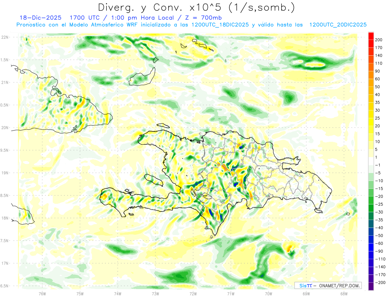Click the positive 35 legend value
386x298 pixels.
[378, 103]
